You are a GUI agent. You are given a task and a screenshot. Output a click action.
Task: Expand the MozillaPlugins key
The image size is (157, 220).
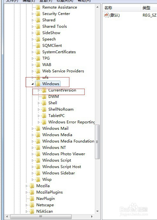tap(27, 192)
